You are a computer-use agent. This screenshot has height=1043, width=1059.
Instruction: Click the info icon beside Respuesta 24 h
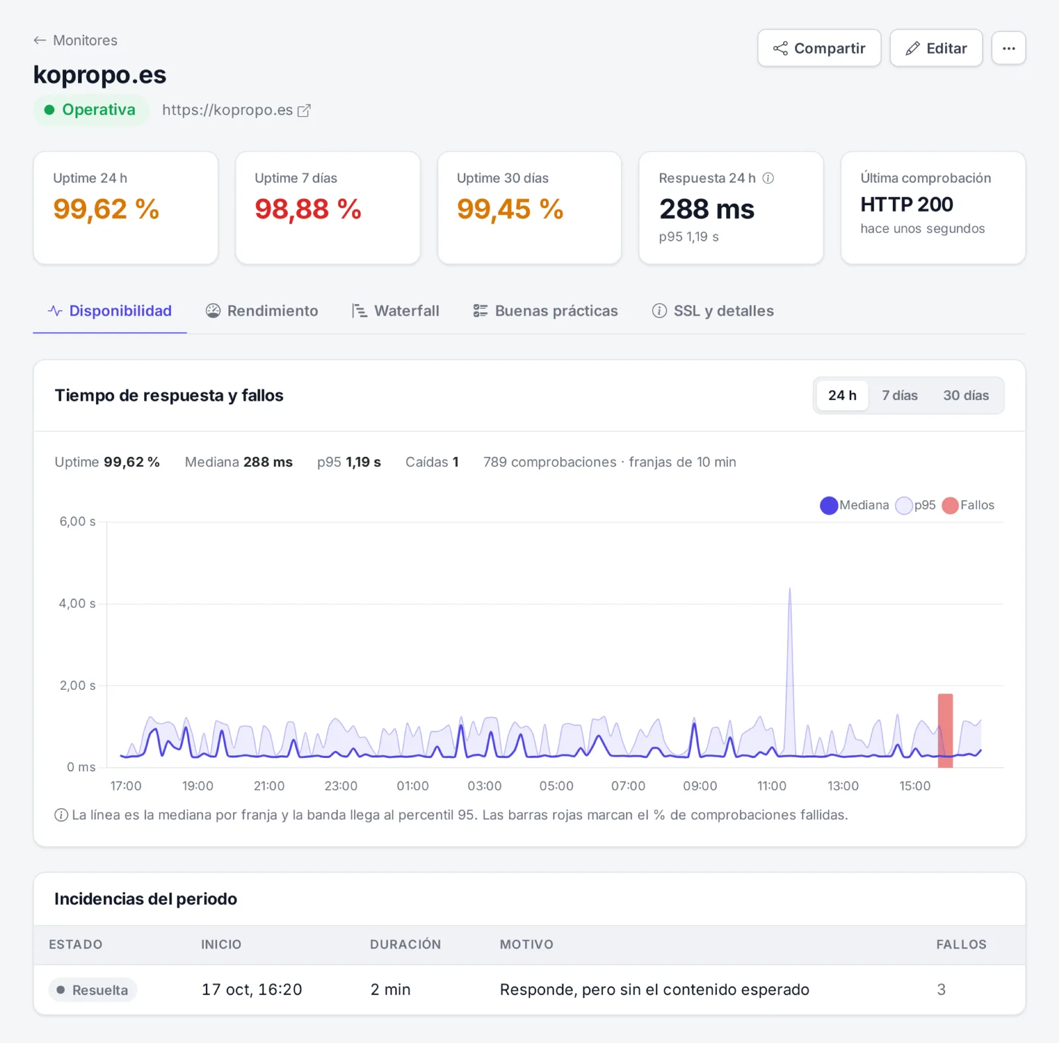[768, 178]
